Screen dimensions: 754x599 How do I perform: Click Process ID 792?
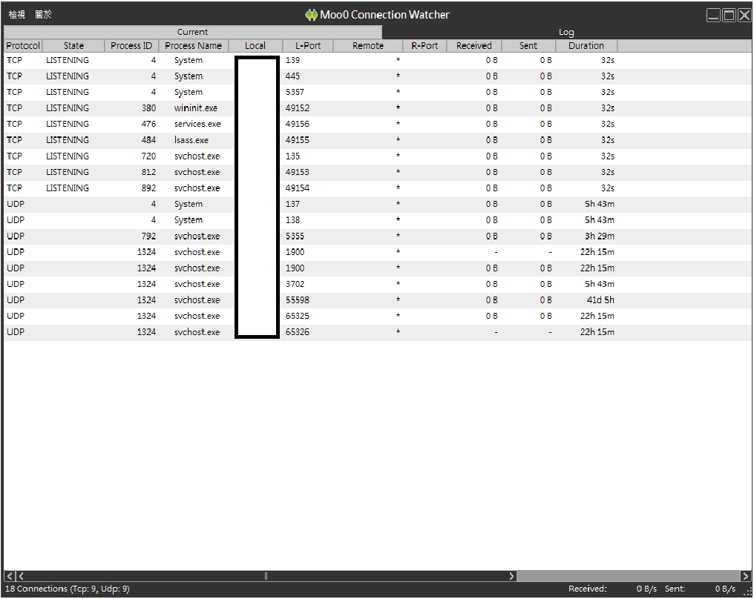click(148, 236)
